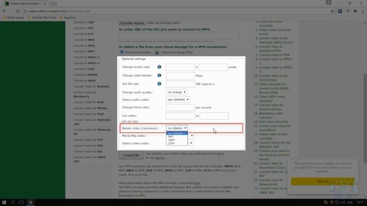
Task: Open Convert to MOV sidebar link
Action: click(x=84, y=46)
